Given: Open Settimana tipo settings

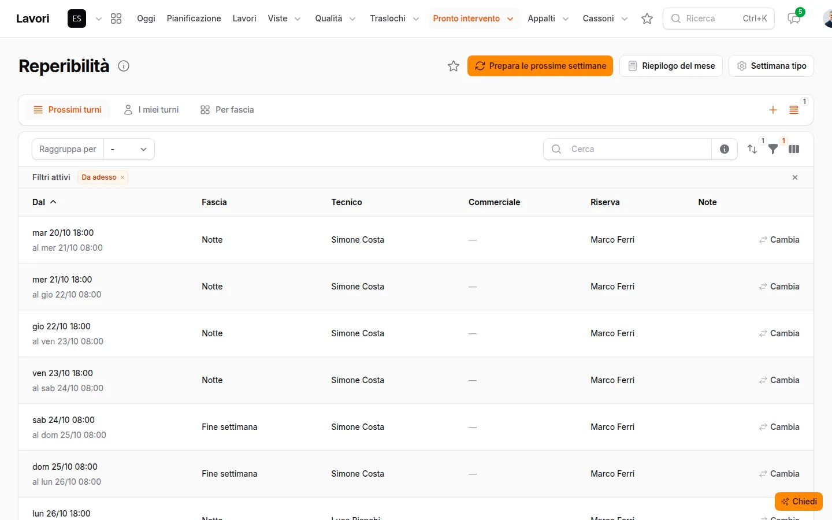Looking at the screenshot, I should pyautogui.click(x=771, y=66).
